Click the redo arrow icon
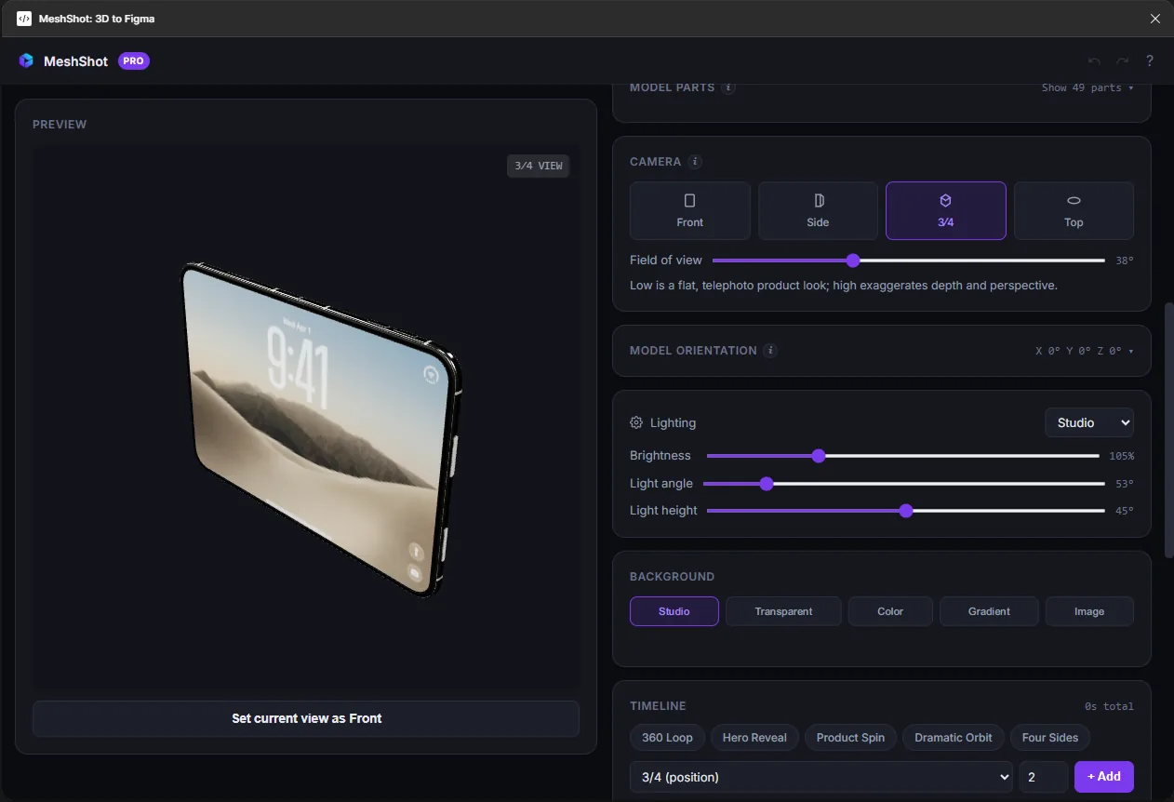The width and height of the screenshot is (1174, 802). 1123,61
